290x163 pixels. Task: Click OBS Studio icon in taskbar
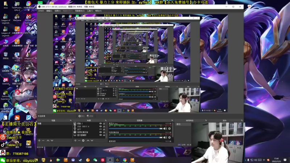point(110,160)
